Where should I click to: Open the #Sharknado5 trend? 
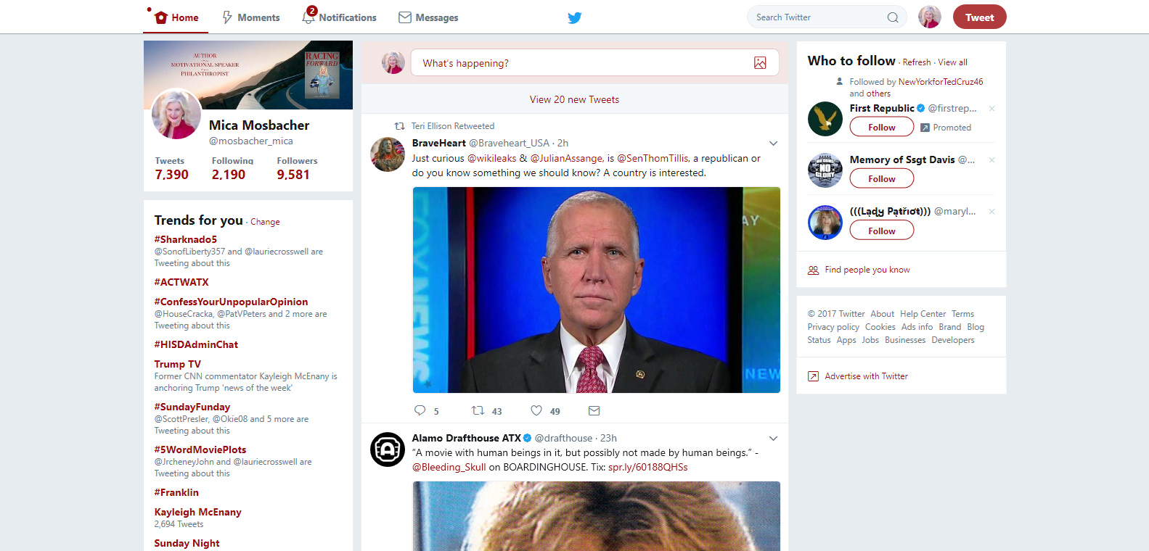pos(185,239)
